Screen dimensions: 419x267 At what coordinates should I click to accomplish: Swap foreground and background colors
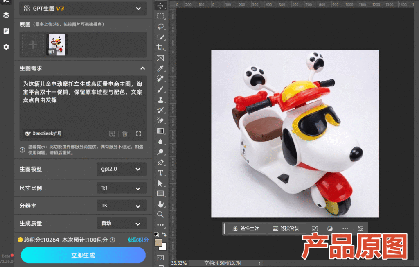tap(164, 234)
